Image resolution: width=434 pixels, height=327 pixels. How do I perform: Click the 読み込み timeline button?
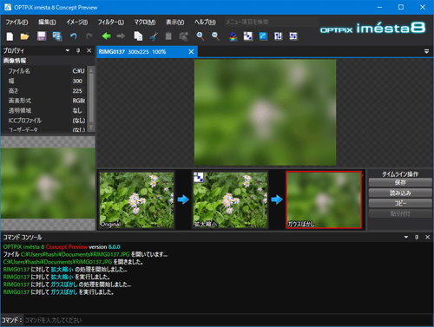click(x=400, y=193)
